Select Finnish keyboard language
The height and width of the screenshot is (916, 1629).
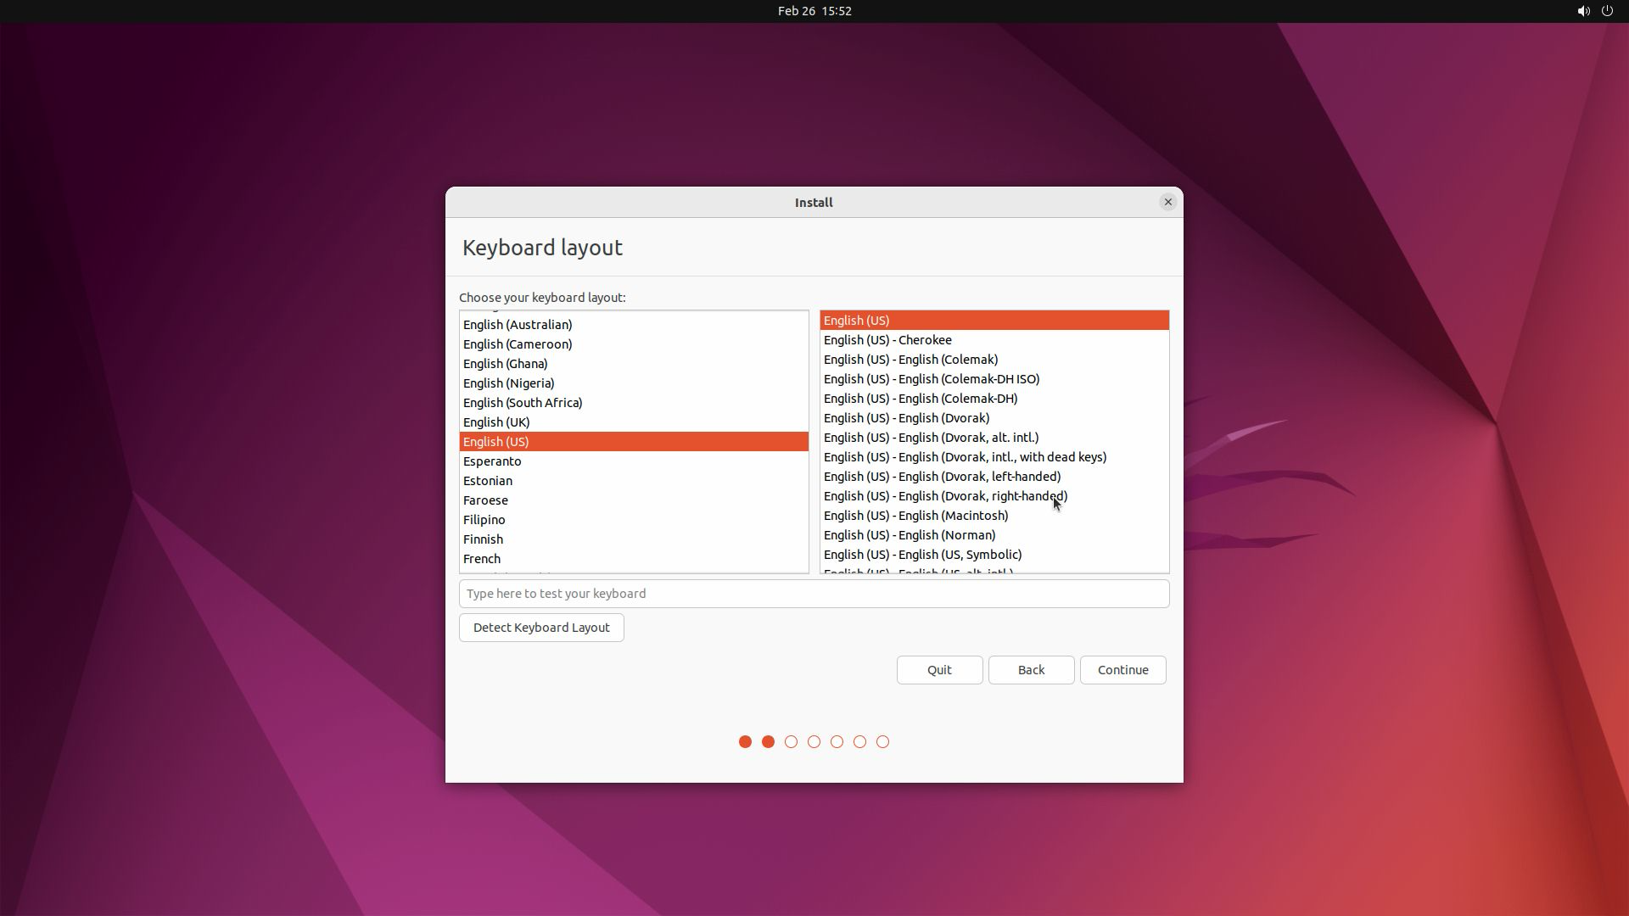point(483,539)
